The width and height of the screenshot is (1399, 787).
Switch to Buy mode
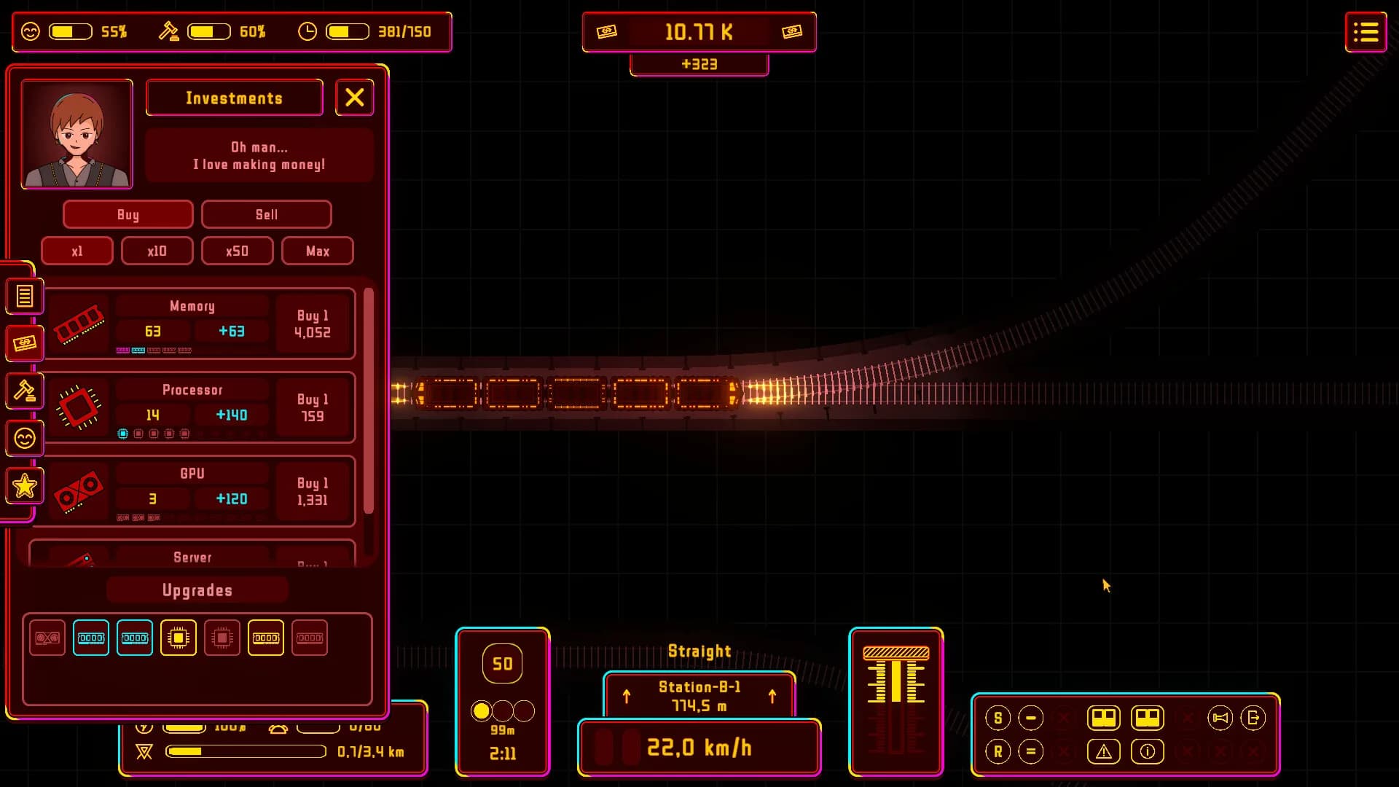tap(128, 214)
